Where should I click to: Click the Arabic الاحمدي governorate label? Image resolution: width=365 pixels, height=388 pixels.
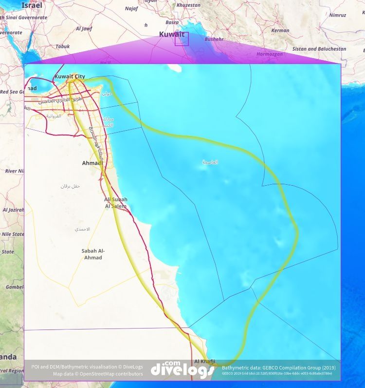[83, 229]
